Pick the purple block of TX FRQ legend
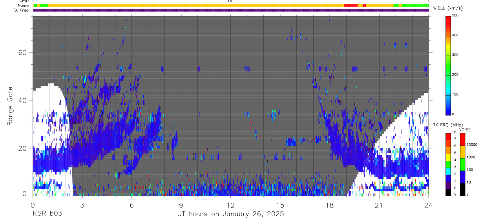 point(447,185)
